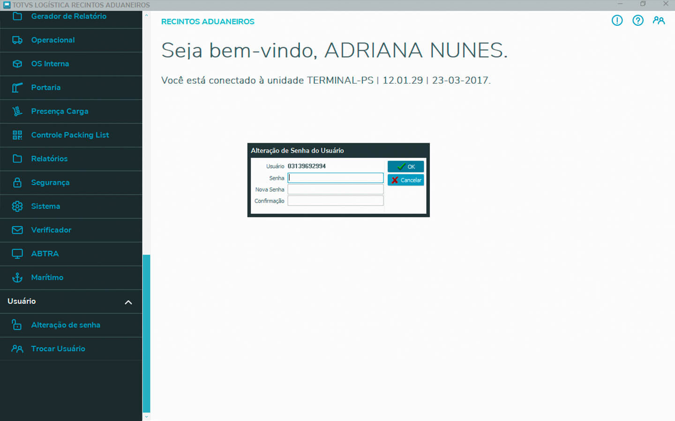This screenshot has height=421, width=675.
Task: Confirm password change with OK button
Action: tap(405, 167)
